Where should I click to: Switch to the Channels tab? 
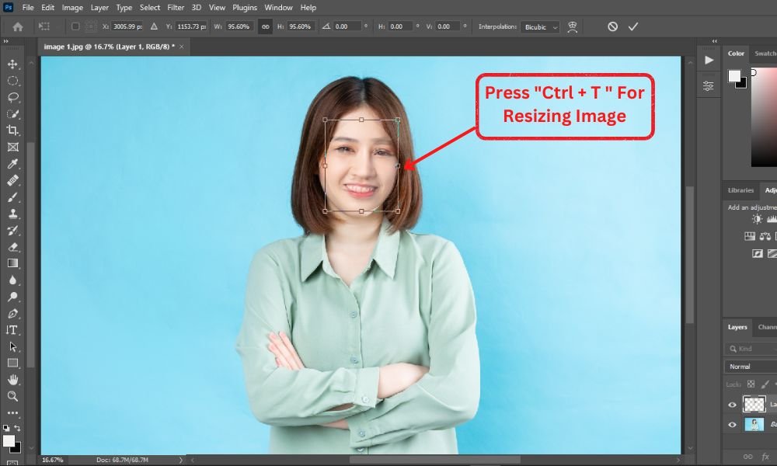point(767,327)
